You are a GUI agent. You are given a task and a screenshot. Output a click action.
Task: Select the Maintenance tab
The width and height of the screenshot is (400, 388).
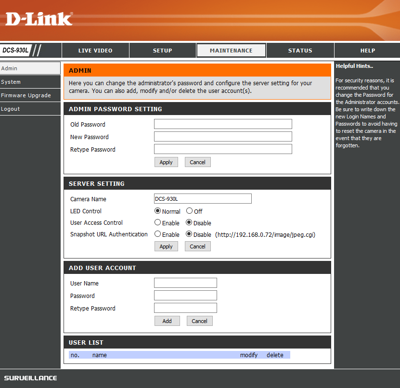(x=231, y=51)
